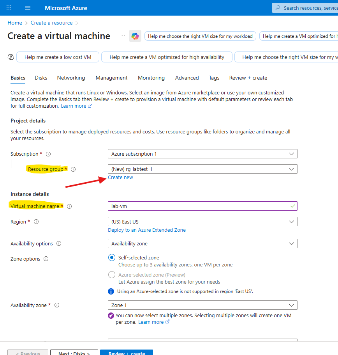Image resolution: width=338 pixels, height=355 pixels.
Task: Show info for Zone options
Action: [46, 259]
